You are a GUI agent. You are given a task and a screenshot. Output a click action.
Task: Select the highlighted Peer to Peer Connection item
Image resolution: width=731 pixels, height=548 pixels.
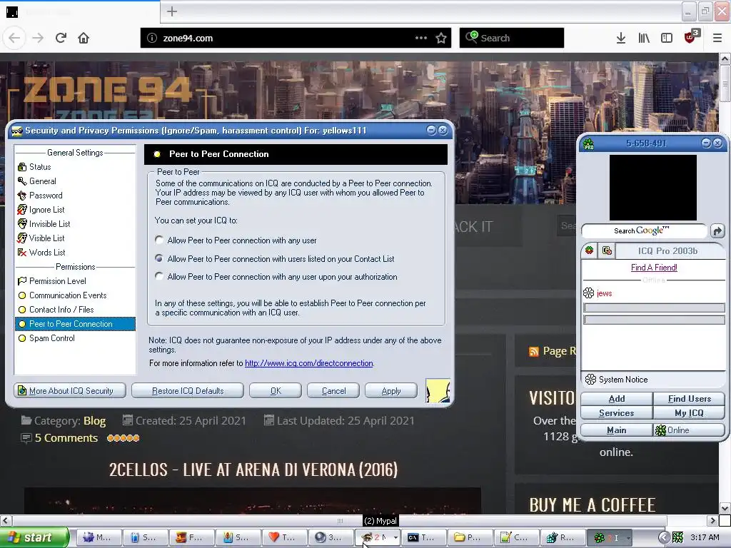coord(75,324)
